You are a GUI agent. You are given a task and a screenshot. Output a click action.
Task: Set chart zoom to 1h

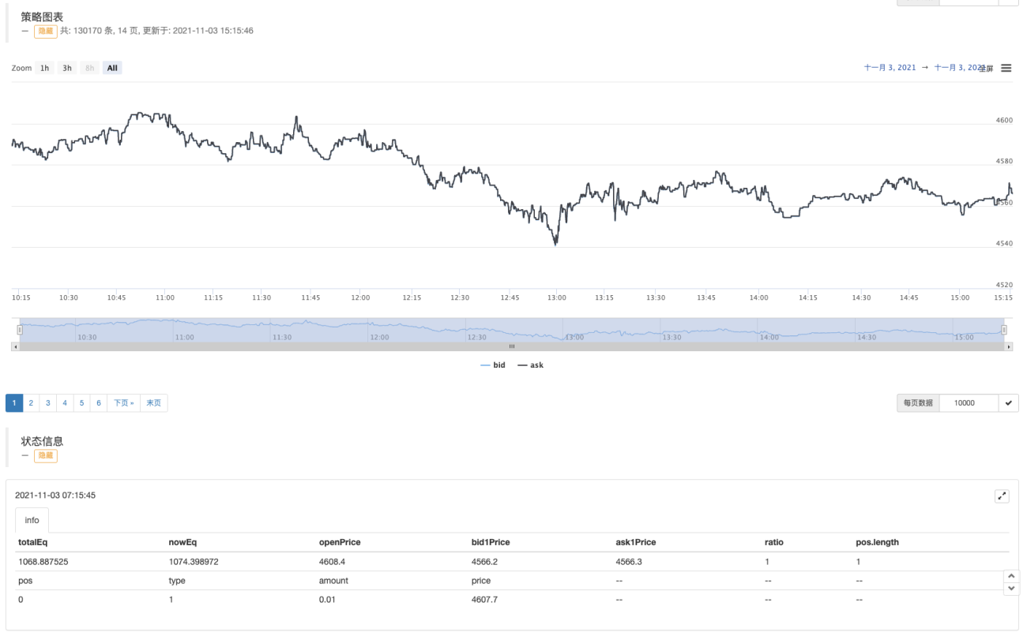(45, 68)
